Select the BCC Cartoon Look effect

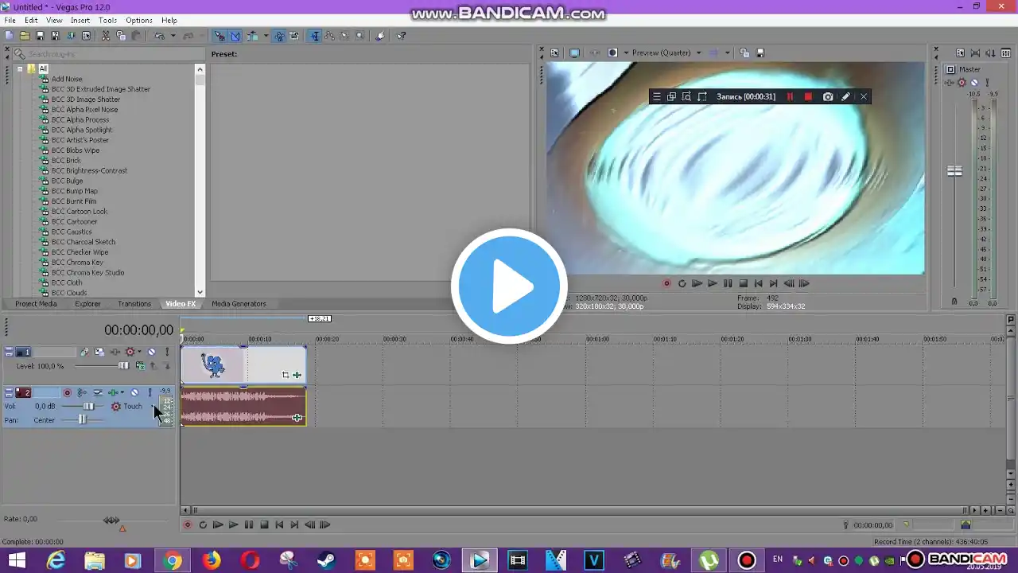[x=80, y=212]
